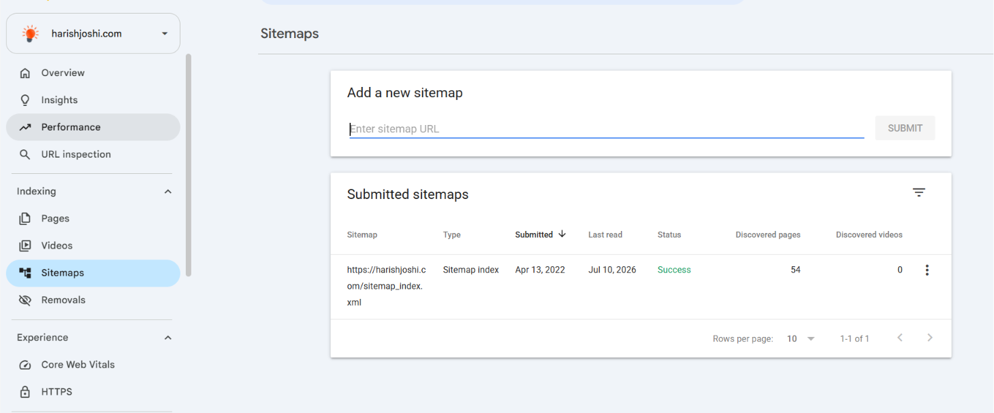This screenshot has height=413, width=994.
Task: Click the HTTPS padlock icon
Action: [25, 392]
